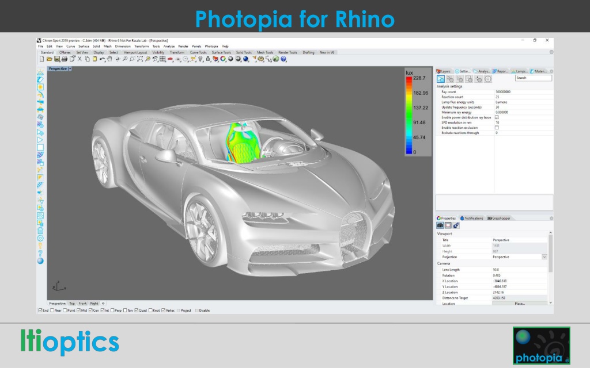Click the New file icon in Standard toolbar

(x=41, y=59)
